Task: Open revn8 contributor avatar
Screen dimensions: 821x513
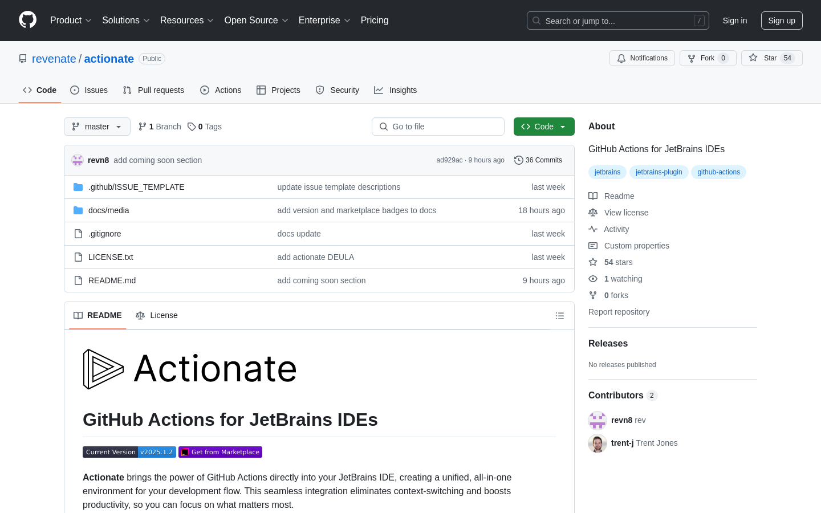Action: click(598, 420)
